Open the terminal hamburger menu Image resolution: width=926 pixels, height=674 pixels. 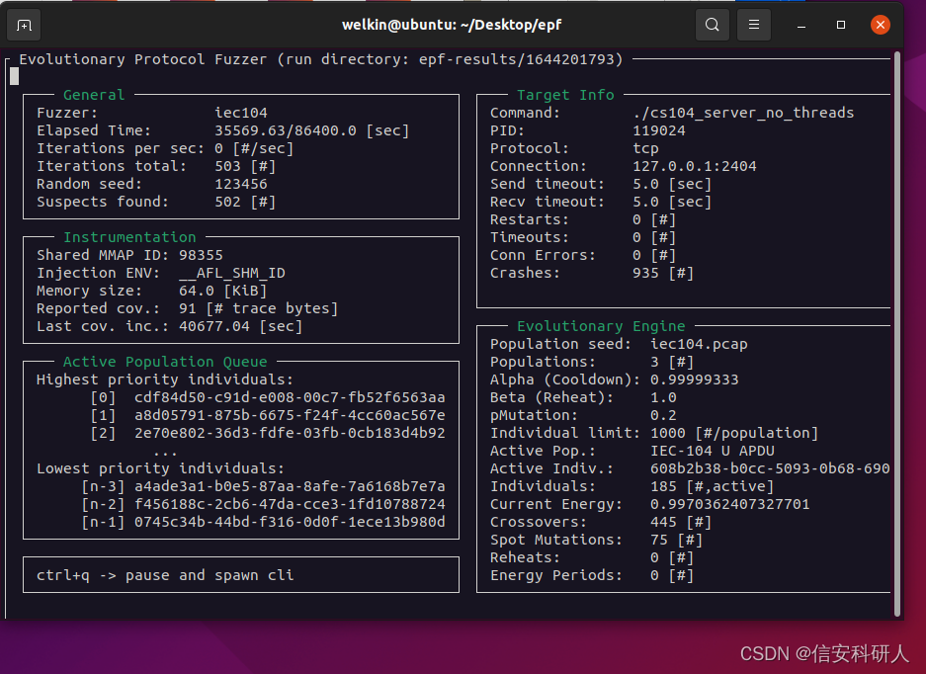pos(754,25)
